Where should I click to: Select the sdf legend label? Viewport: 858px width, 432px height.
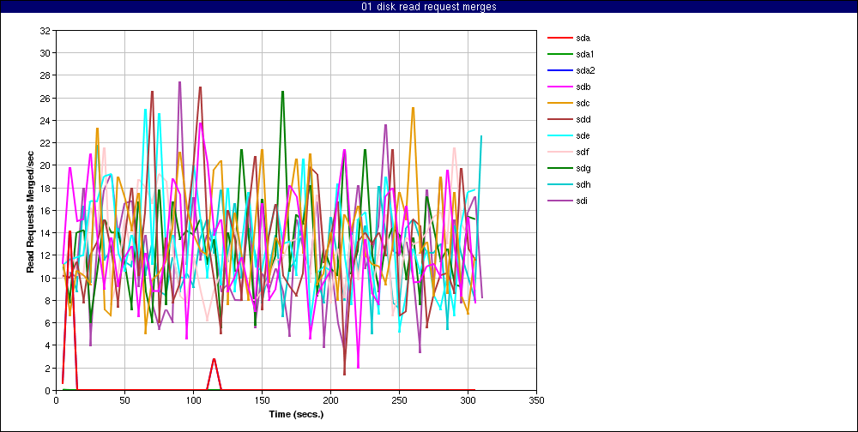(x=583, y=152)
